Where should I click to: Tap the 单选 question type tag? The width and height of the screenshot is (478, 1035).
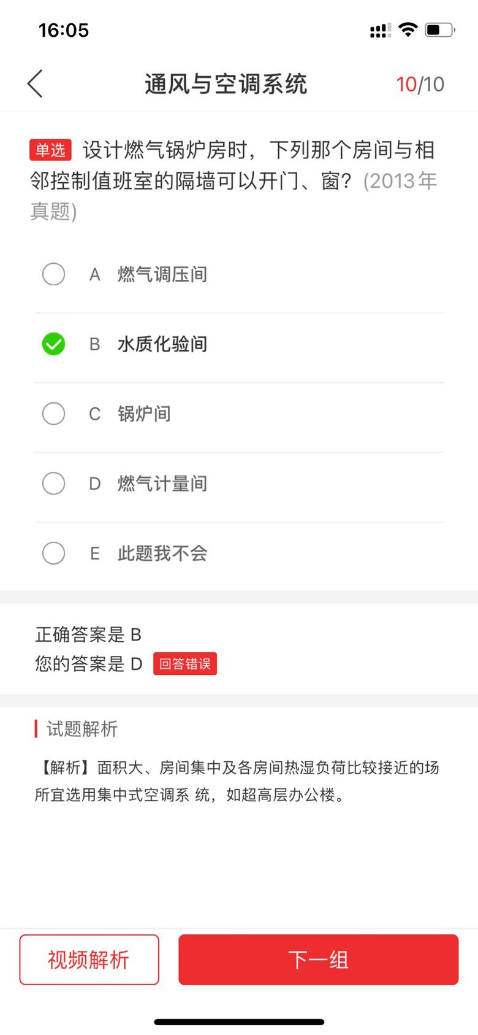pyautogui.click(x=50, y=150)
